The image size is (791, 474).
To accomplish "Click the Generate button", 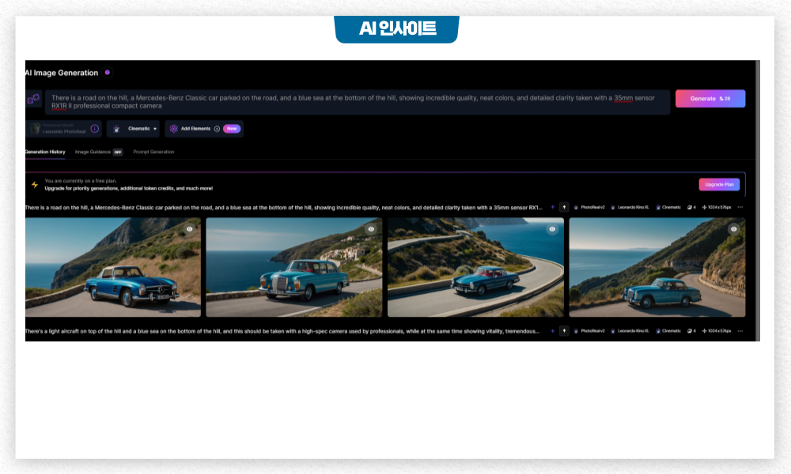I will point(710,99).
